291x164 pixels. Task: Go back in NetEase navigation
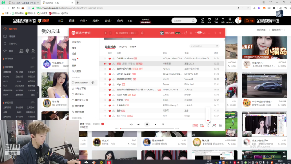tap(105, 33)
